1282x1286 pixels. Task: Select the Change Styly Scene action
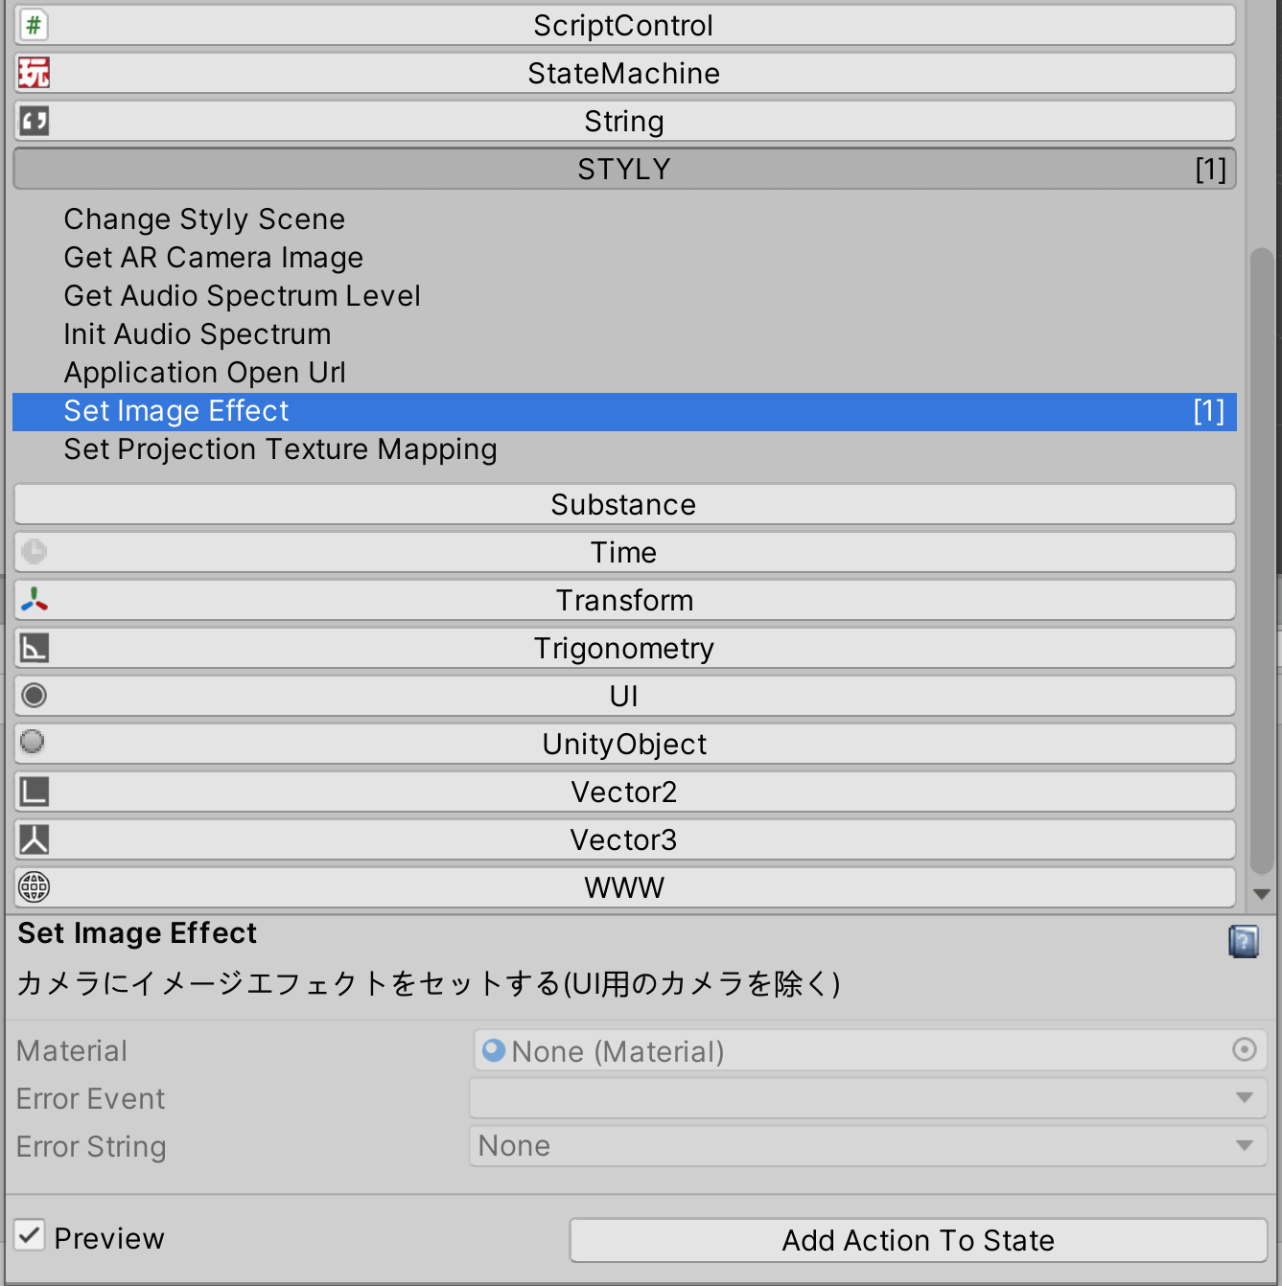click(x=203, y=218)
